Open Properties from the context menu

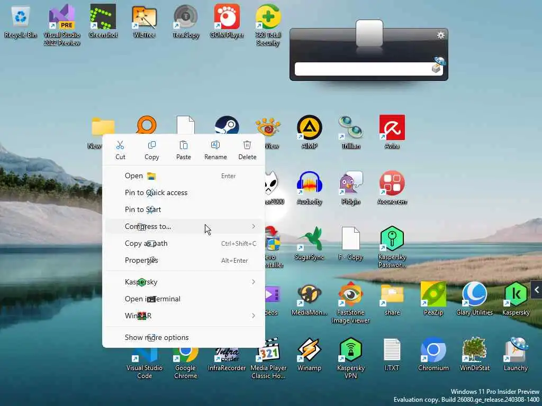184,260
